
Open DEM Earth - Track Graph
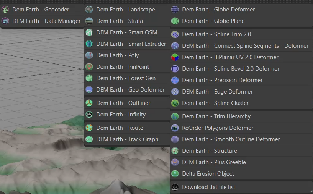coord(127,139)
